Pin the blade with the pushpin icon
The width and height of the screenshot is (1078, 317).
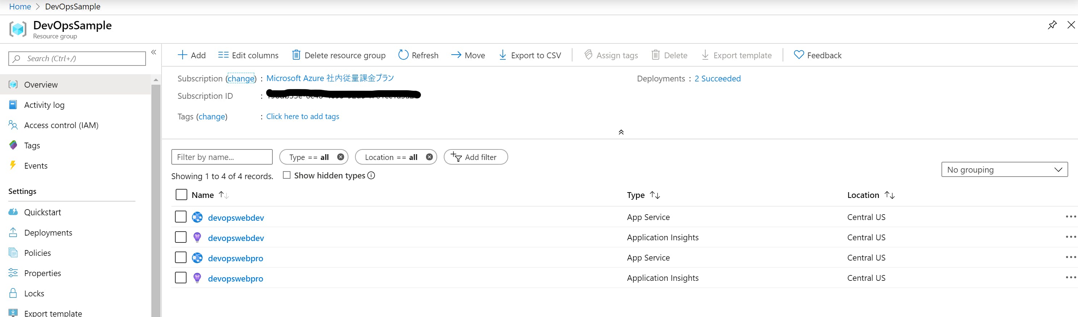coord(1052,25)
